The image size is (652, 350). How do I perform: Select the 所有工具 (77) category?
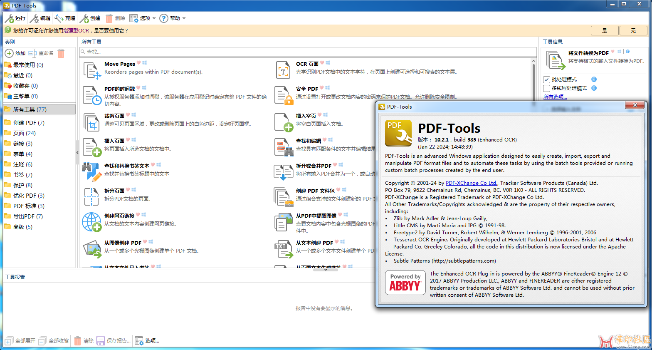point(39,109)
